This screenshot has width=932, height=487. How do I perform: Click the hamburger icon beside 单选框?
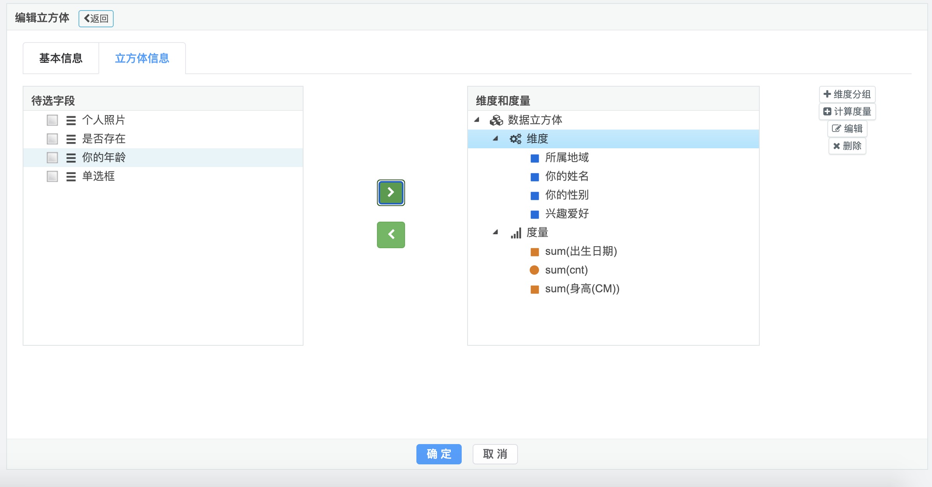click(71, 177)
